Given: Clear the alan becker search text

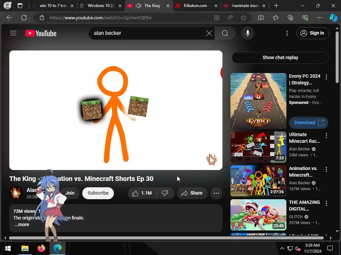Looking at the screenshot, I should [x=209, y=33].
